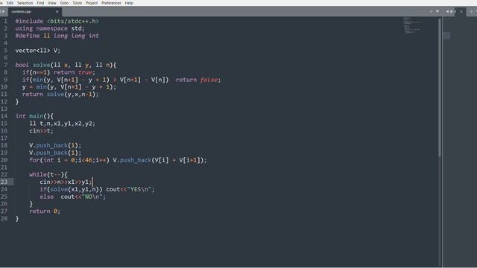This screenshot has height=268, width=477.
Task: Click the 'return solve(y,x,n-1);' line
Action: 60,95
